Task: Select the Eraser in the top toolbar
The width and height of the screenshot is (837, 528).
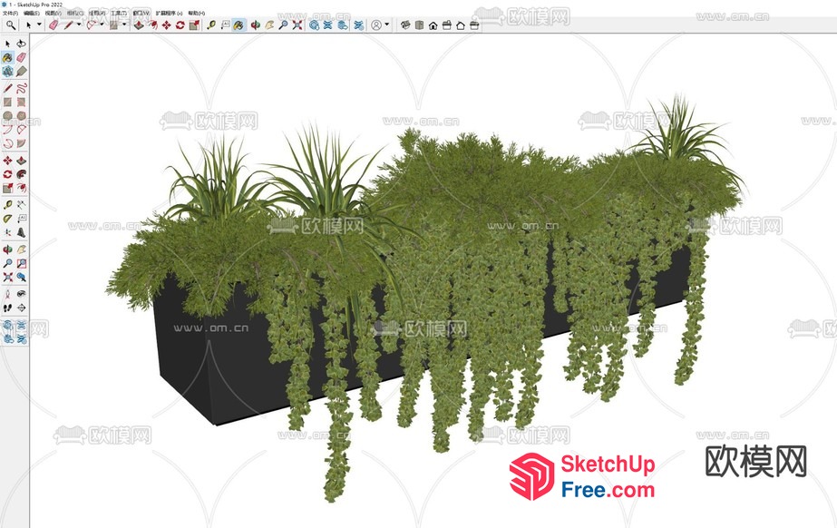Action: click(x=54, y=25)
